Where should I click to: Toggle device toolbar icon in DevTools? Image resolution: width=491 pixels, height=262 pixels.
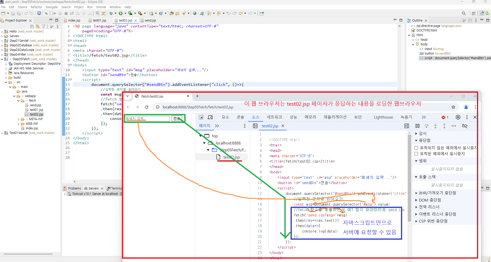point(210,117)
